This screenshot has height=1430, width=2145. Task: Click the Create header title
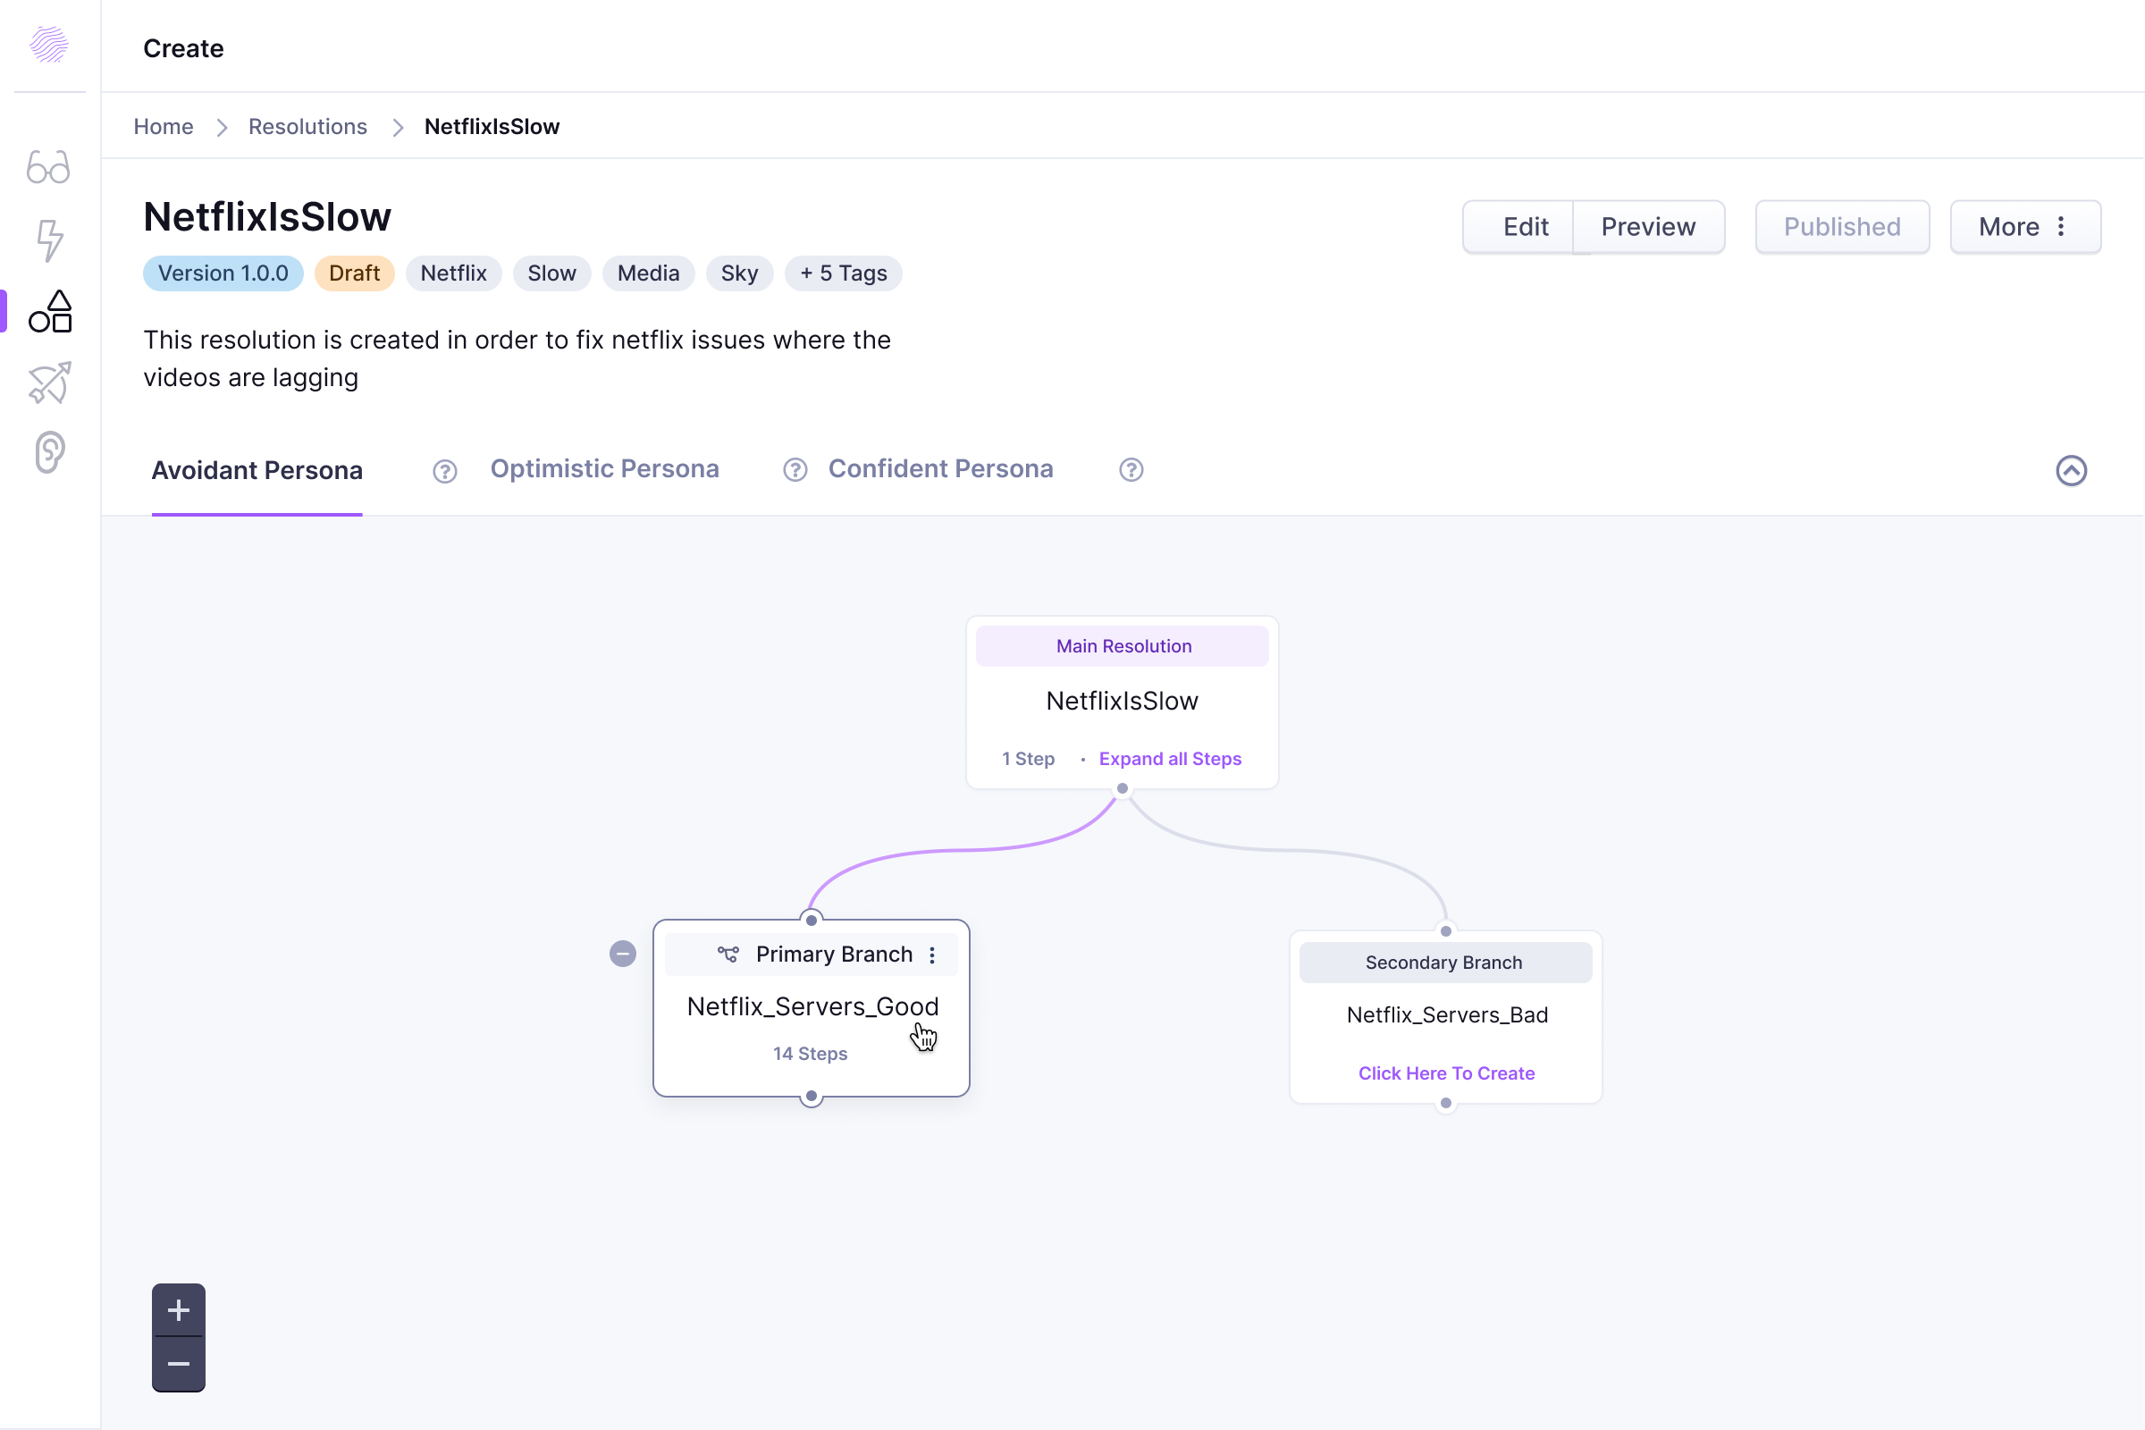pyautogui.click(x=183, y=48)
